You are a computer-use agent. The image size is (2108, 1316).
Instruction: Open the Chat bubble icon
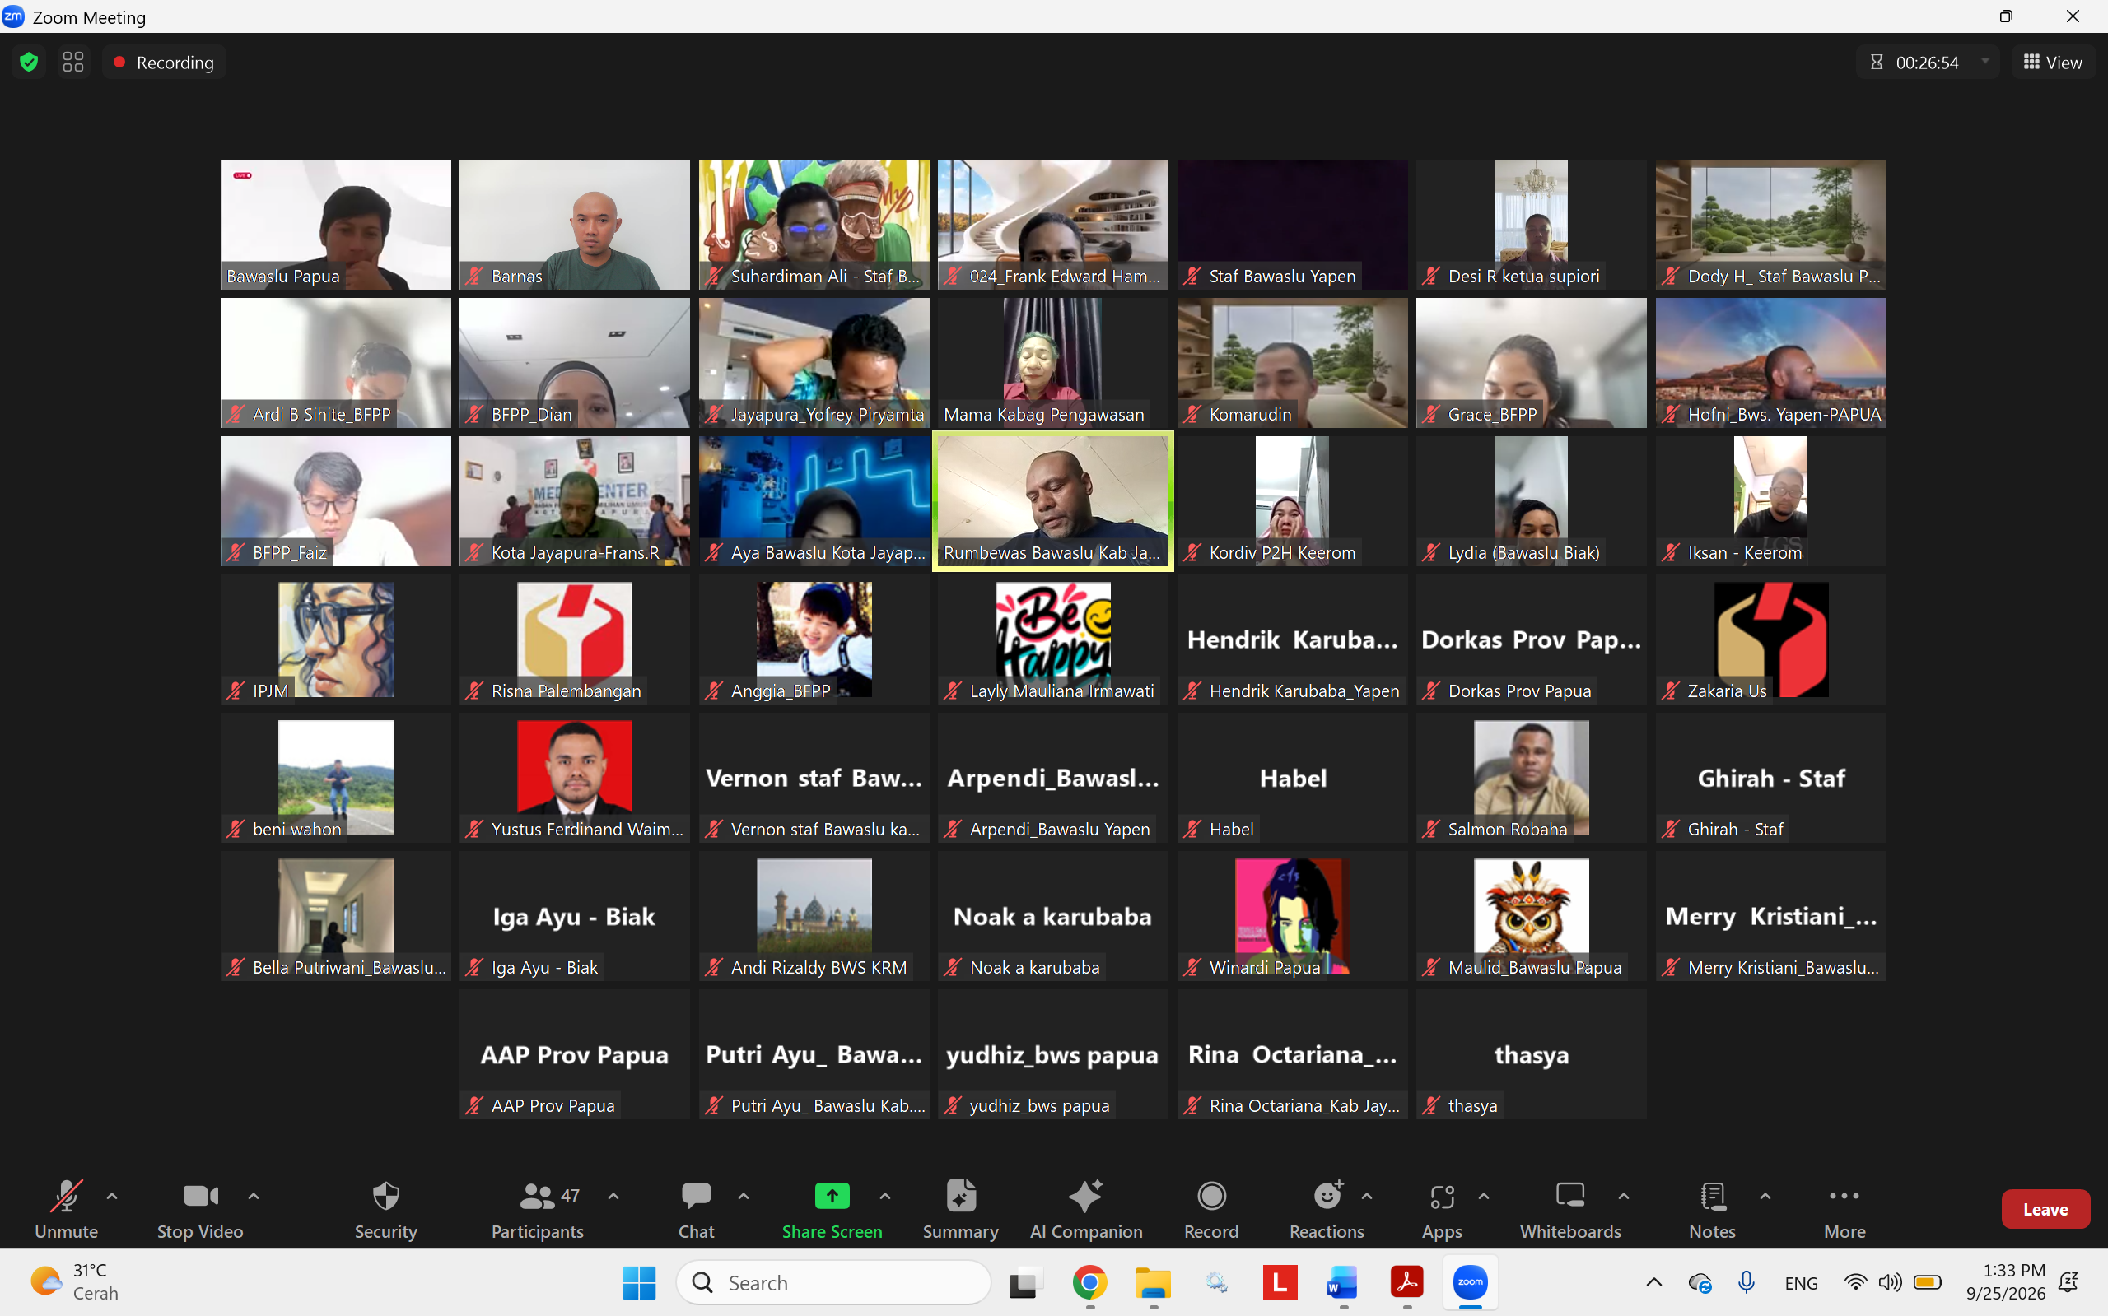point(696,1196)
